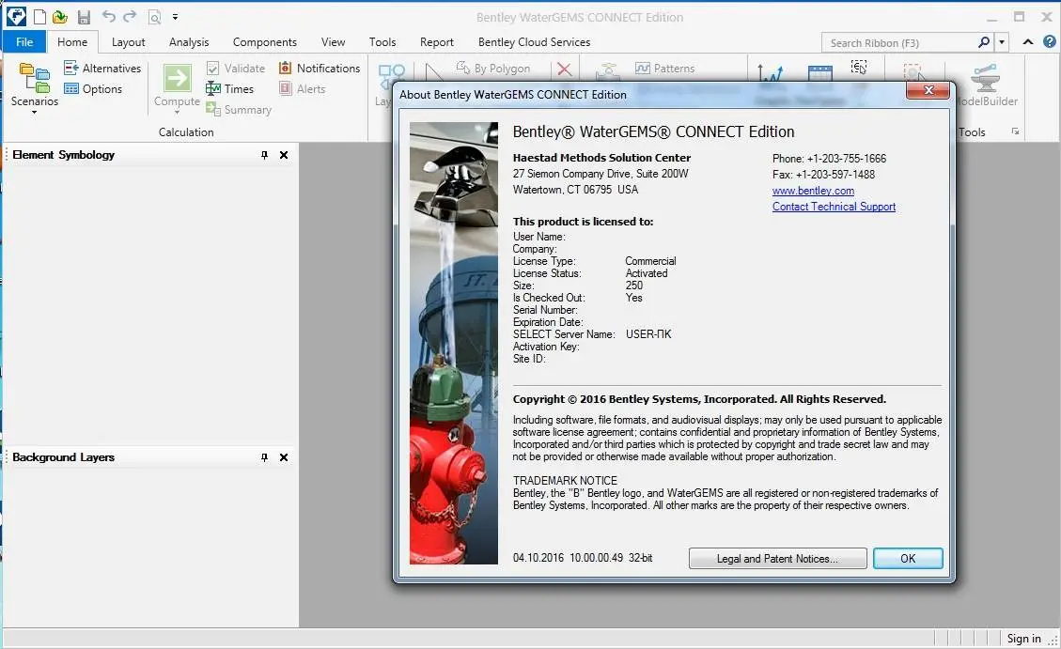Viewport: 1061px width, 649px height.
Task: Open the Times tool
Action: tap(229, 88)
